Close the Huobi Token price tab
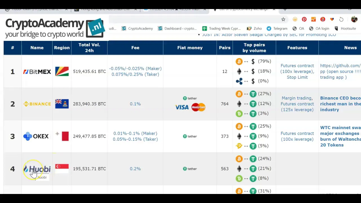The image size is (361, 203). click(x=66, y=9)
